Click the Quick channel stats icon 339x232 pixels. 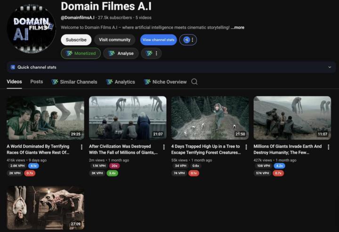coord(13,67)
